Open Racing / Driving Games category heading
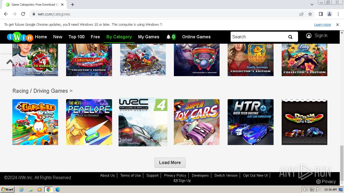Image resolution: width=344 pixels, height=193 pixels. pyautogui.click(x=42, y=91)
